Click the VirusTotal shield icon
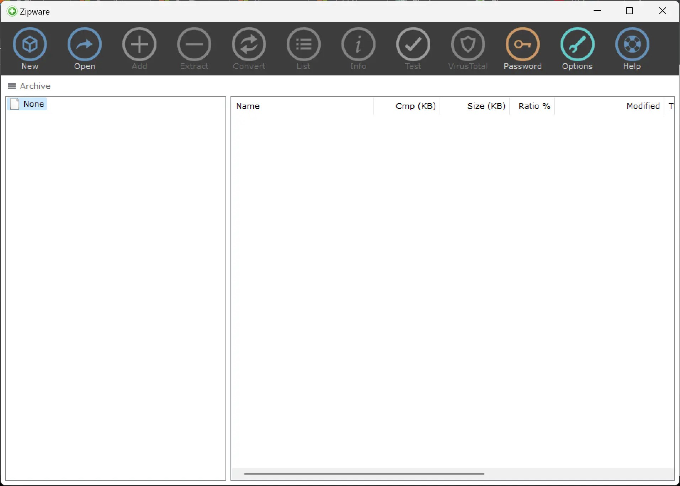 468,44
